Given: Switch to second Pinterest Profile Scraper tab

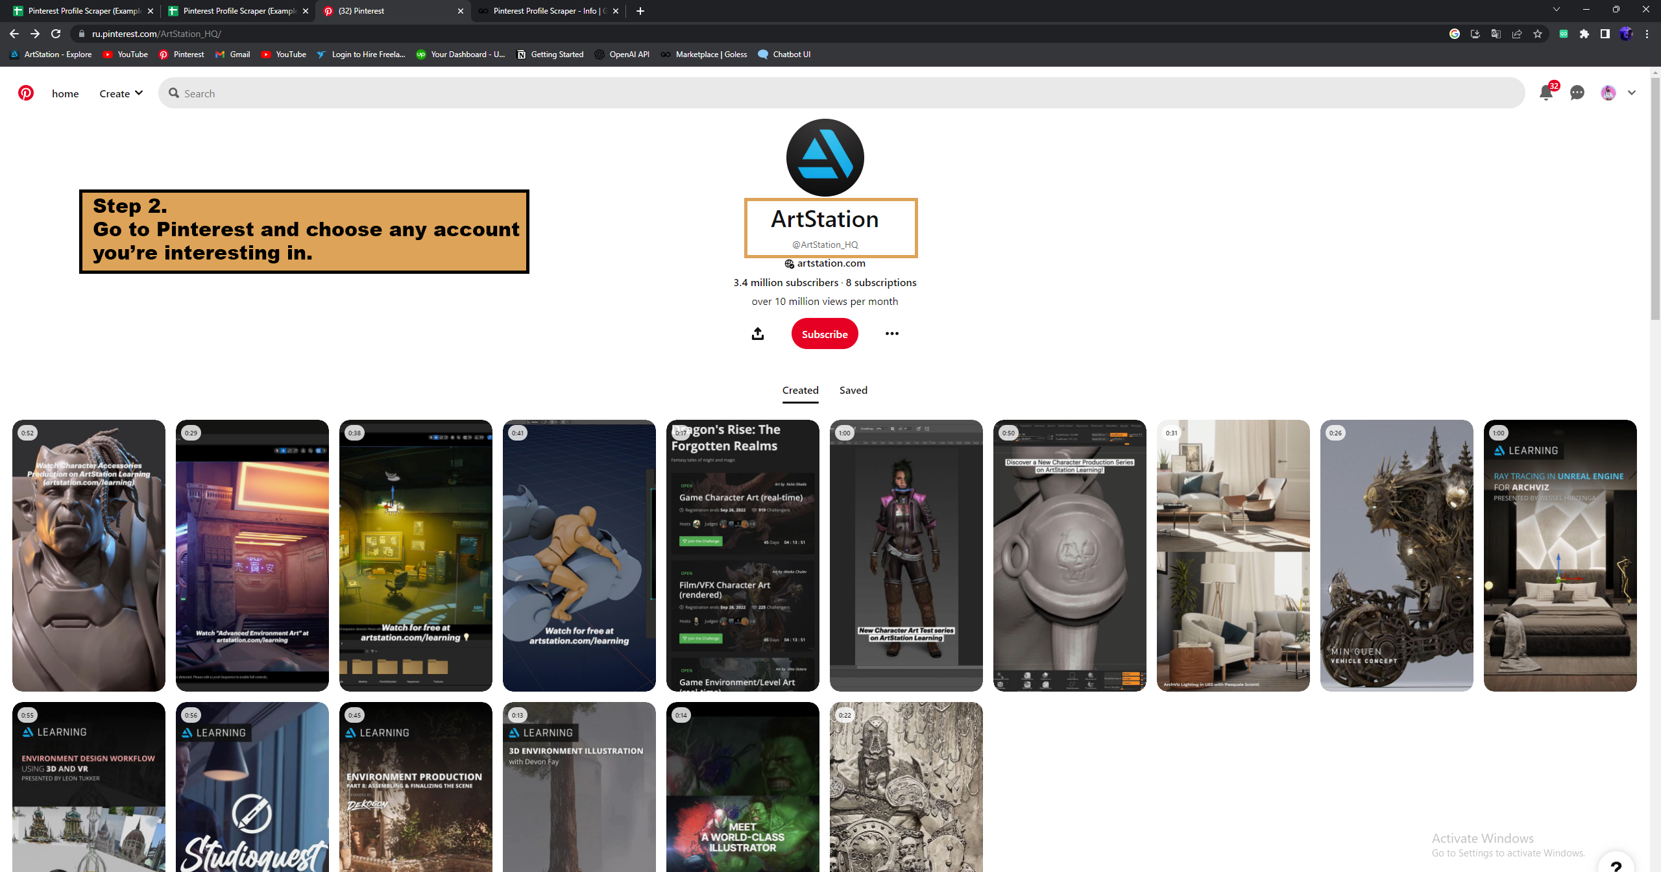Looking at the screenshot, I should pyautogui.click(x=239, y=11).
